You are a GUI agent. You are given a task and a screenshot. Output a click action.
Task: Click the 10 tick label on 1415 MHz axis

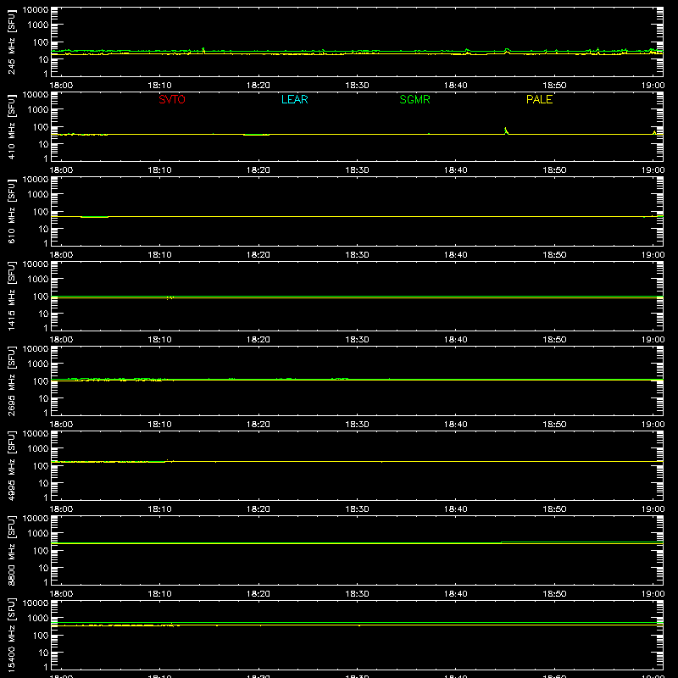[43, 314]
